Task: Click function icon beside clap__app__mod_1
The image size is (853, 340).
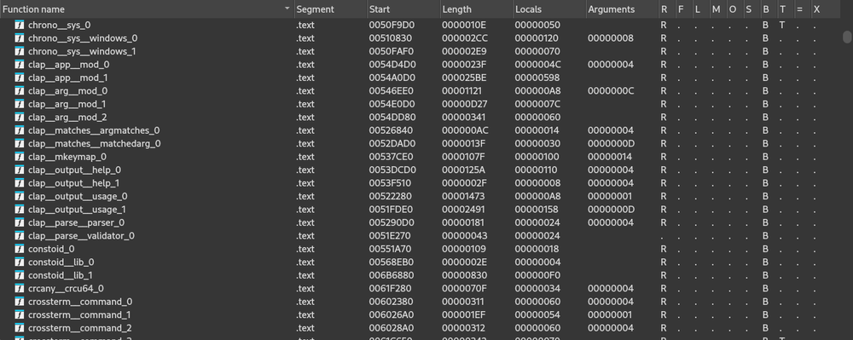Action: (x=20, y=78)
